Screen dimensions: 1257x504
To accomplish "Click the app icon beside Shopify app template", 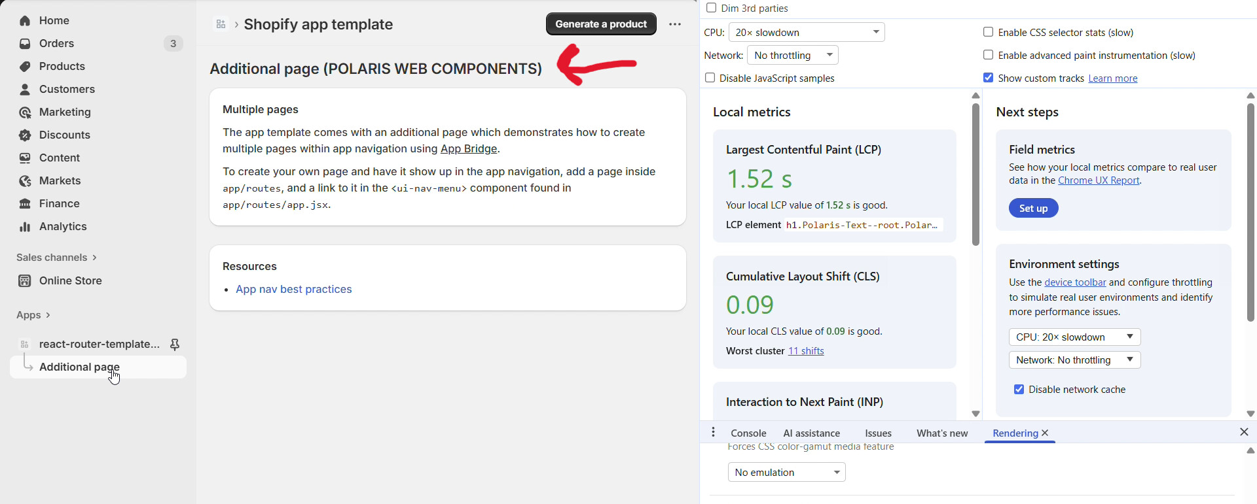I will click(221, 24).
